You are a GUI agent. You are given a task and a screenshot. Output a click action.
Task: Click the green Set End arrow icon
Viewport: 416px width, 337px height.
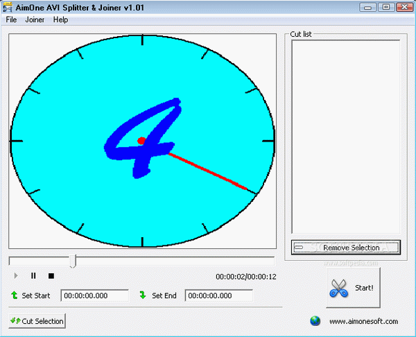pyautogui.click(x=143, y=295)
